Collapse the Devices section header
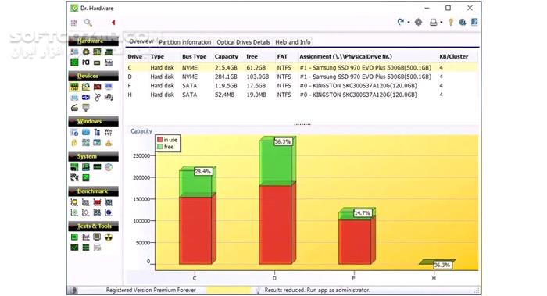The width and height of the screenshot is (547, 296). pyautogui.click(x=93, y=76)
